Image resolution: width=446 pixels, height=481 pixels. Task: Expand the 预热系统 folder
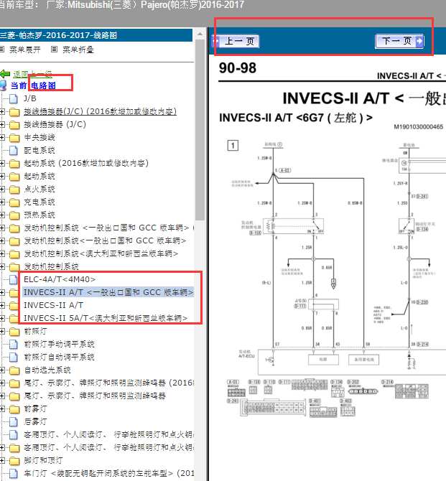2,215
